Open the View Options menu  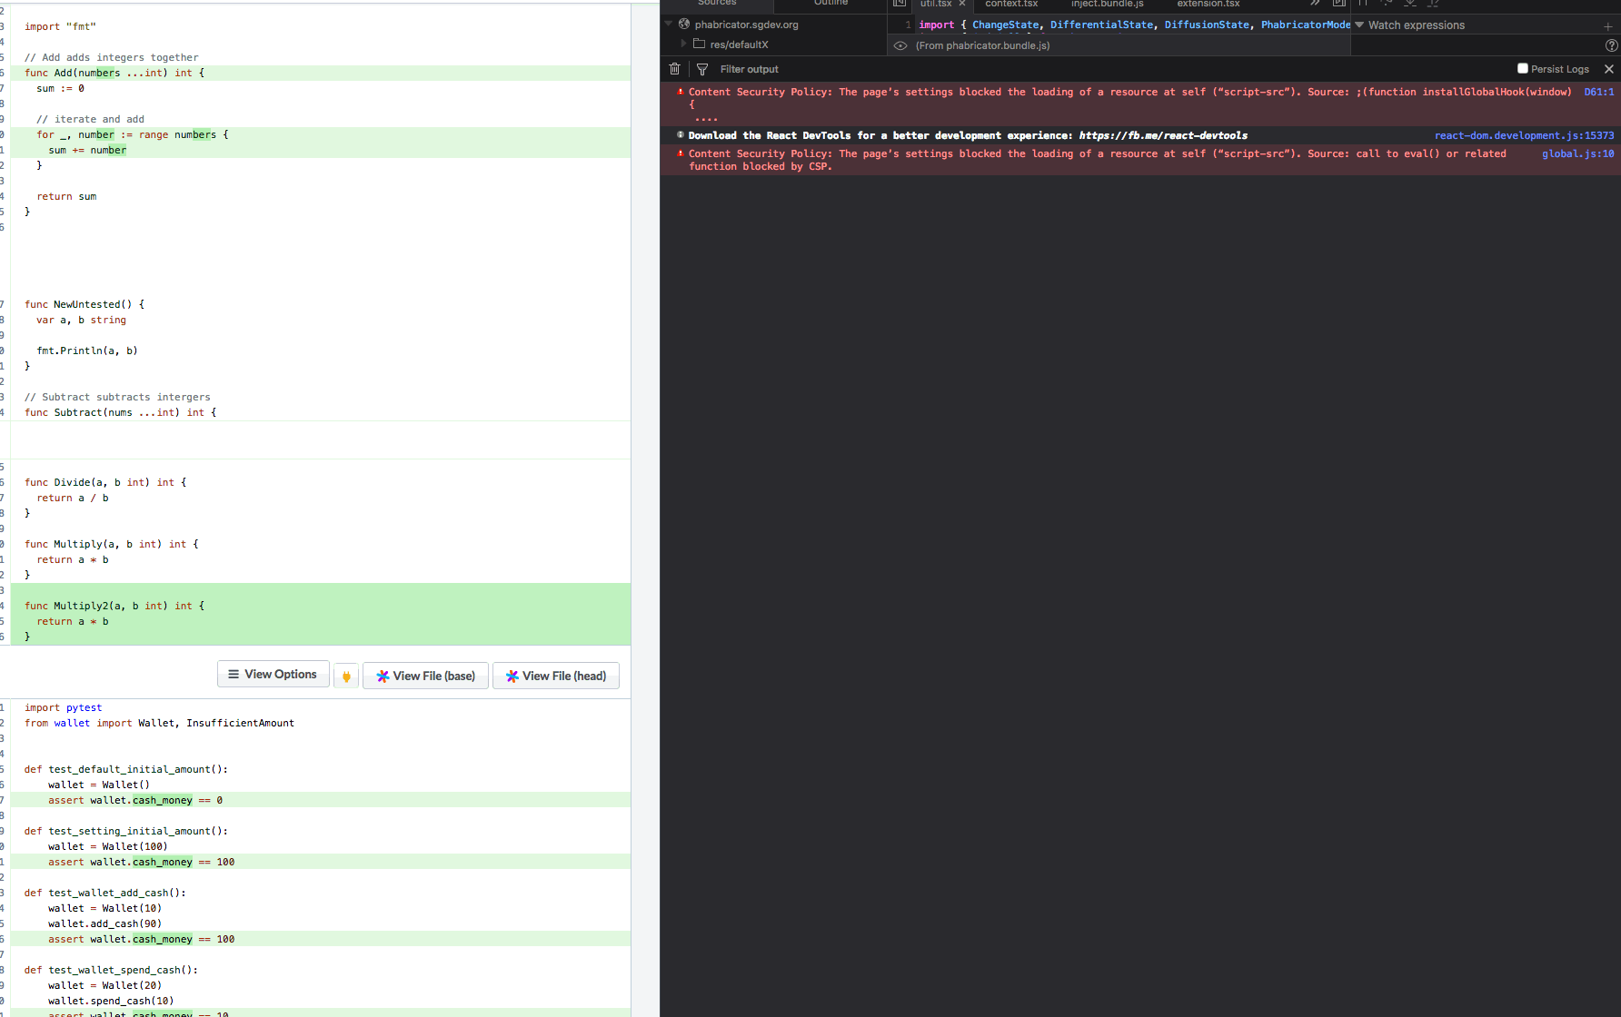click(273, 674)
